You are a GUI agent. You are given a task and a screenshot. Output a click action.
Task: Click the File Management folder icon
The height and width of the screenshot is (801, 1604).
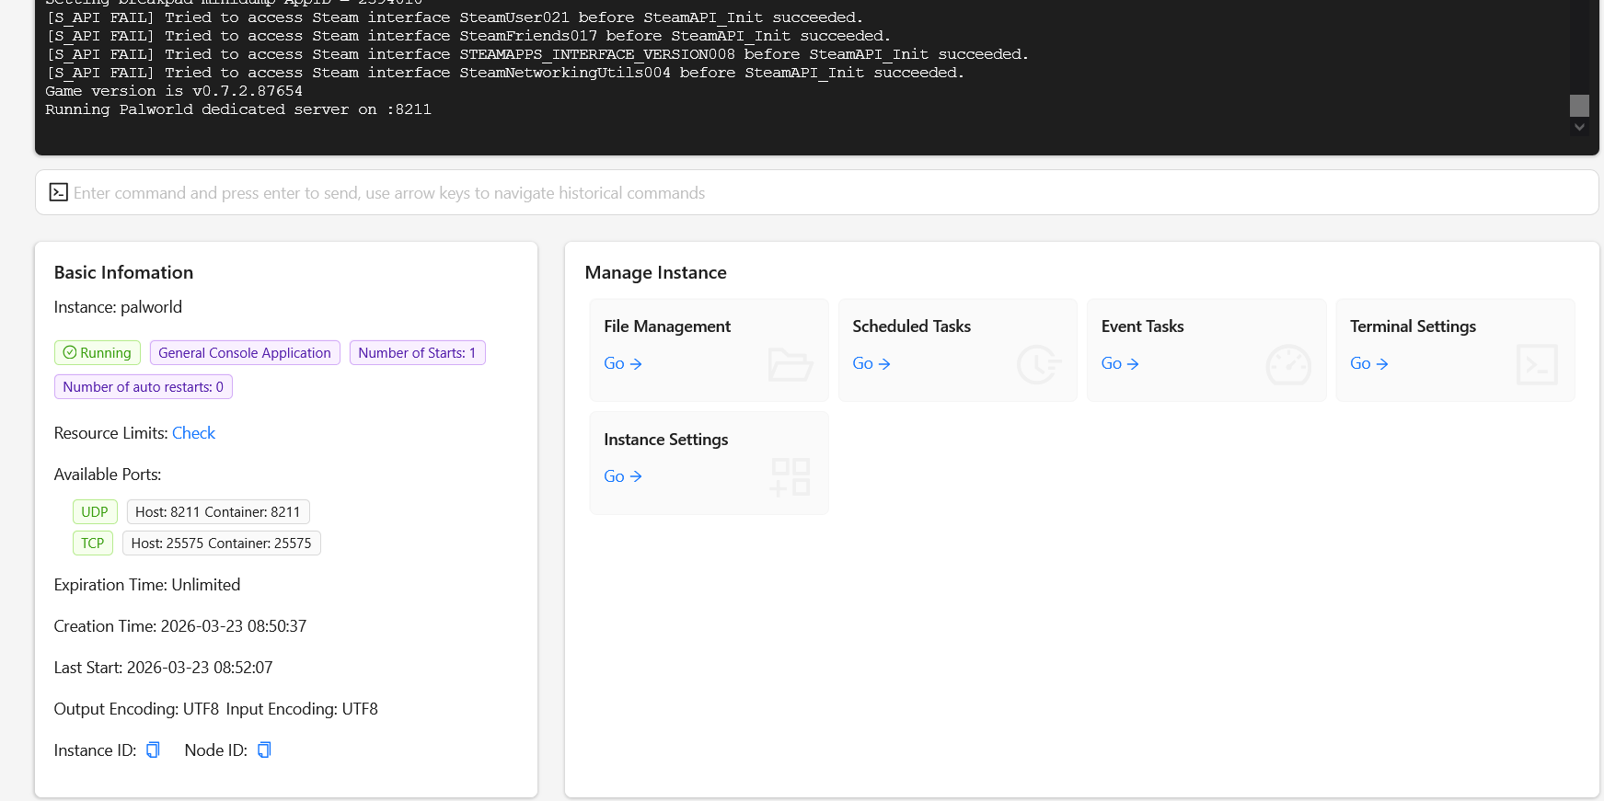click(x=790, y=365)
